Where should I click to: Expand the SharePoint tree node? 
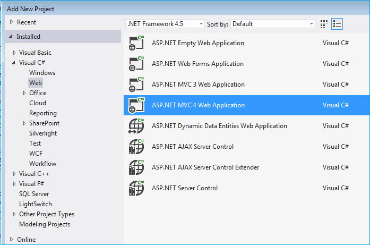click(24, 123)
